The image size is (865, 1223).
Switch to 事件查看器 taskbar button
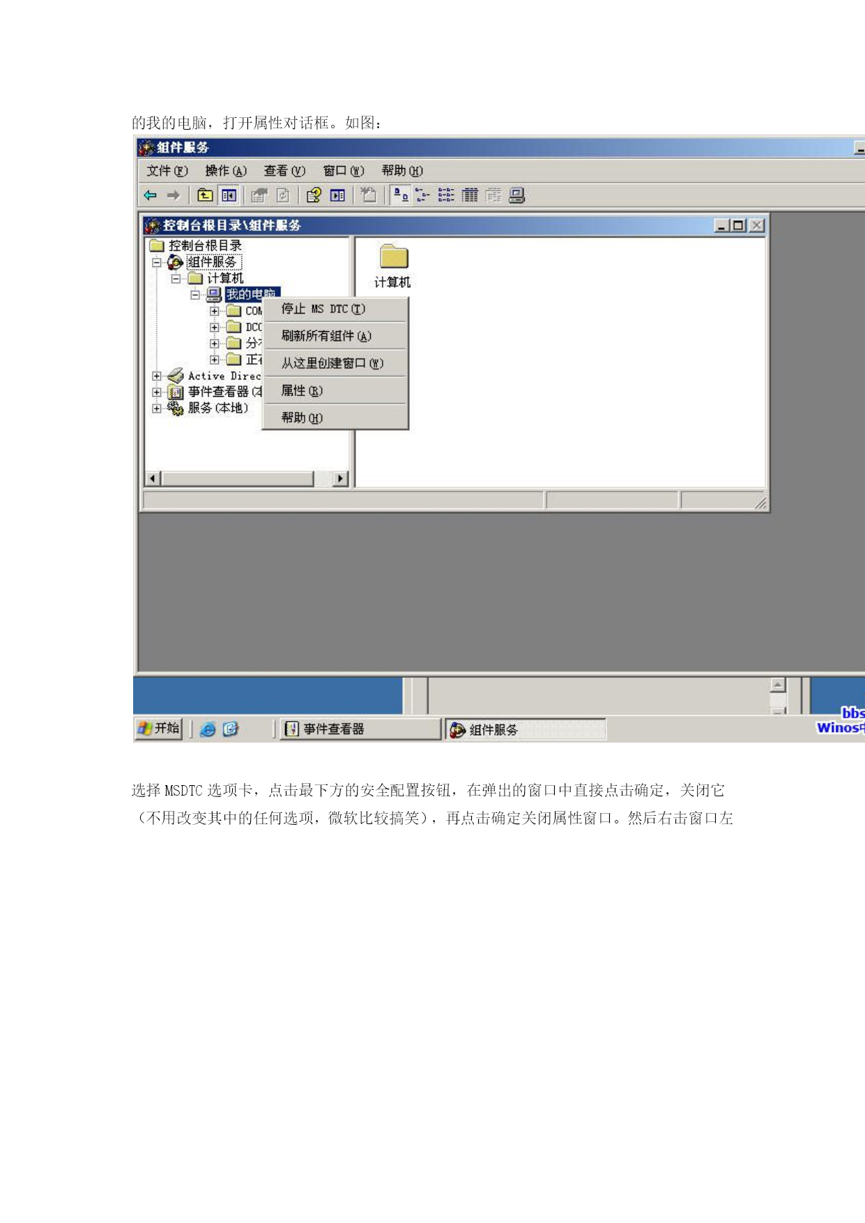point(360,729)
